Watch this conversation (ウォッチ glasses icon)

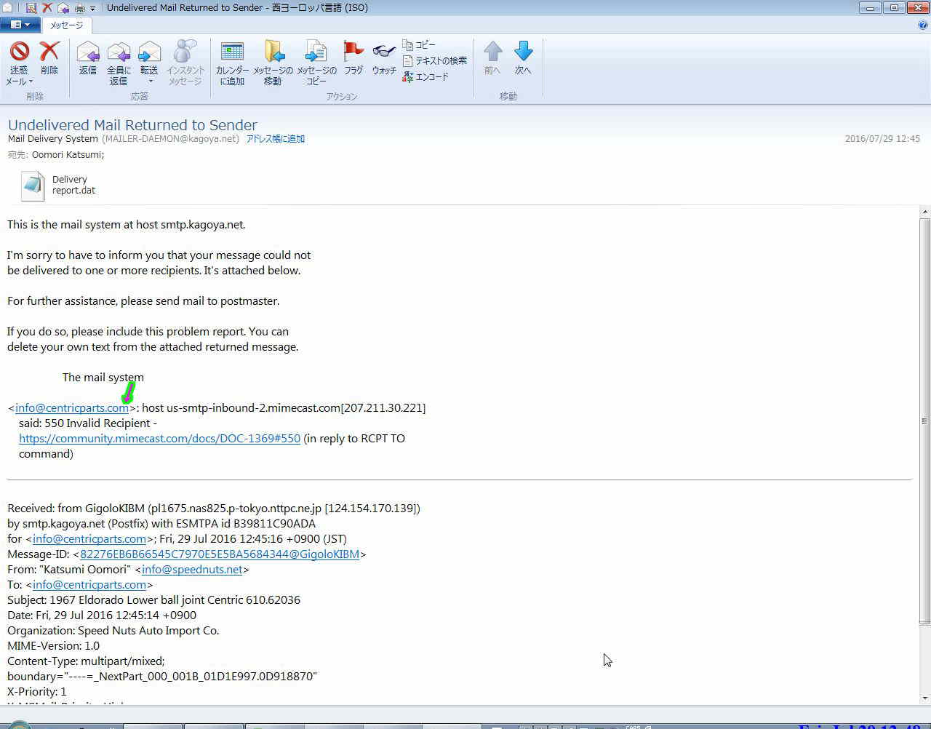tap(384, 58)
